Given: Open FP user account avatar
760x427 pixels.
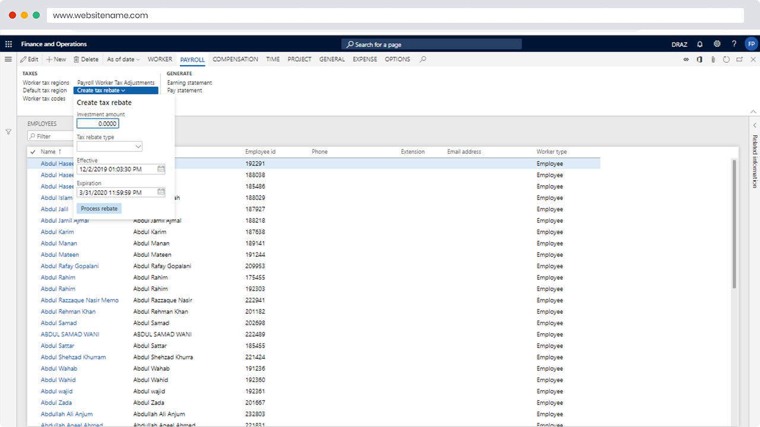Looking at the screenshot, I should [x=751, y=44].
